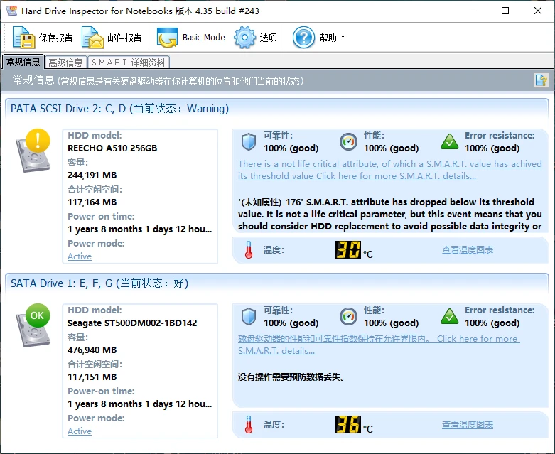555x454 pixels.
Task: Click the 36 °C temperature display
Action: (x=348, y=425)
